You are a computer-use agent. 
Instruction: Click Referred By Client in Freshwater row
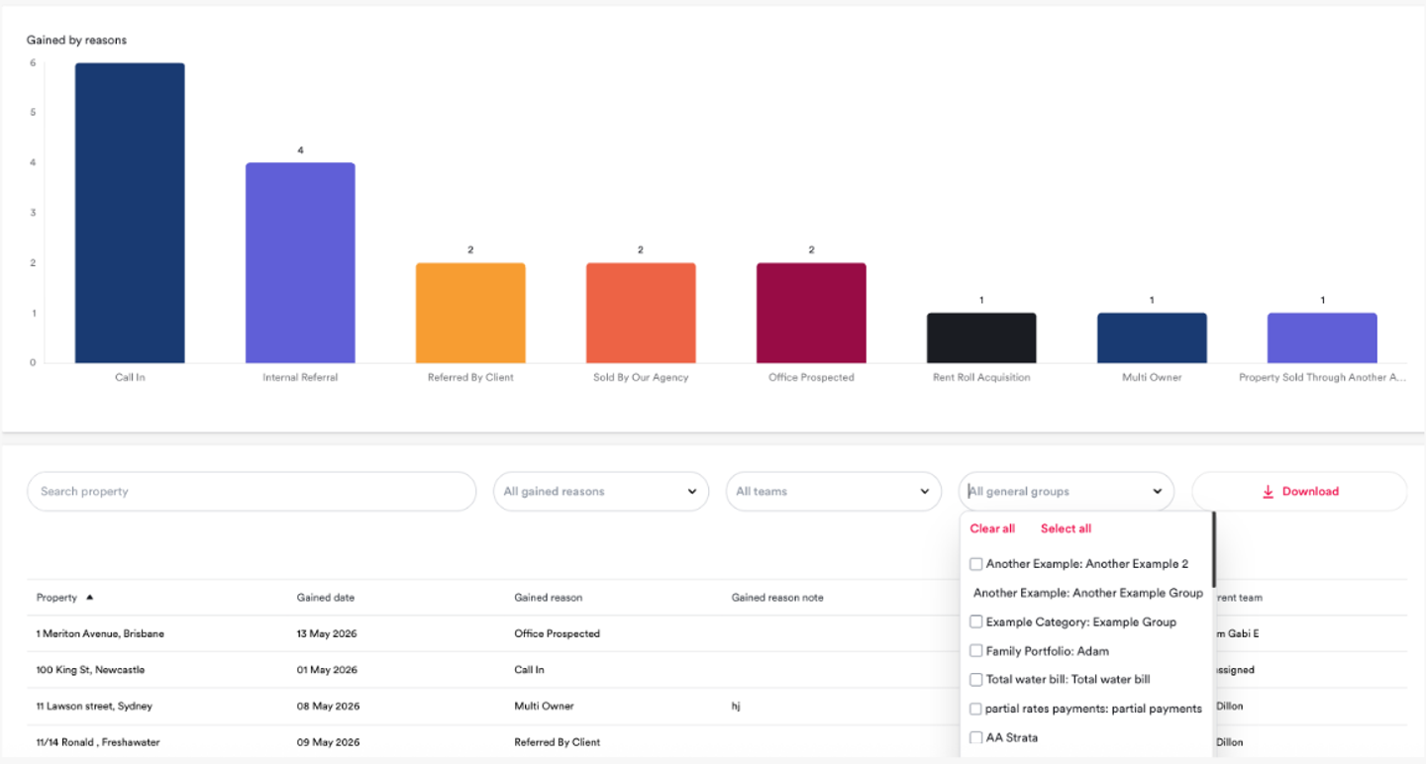tap(558, 742)
